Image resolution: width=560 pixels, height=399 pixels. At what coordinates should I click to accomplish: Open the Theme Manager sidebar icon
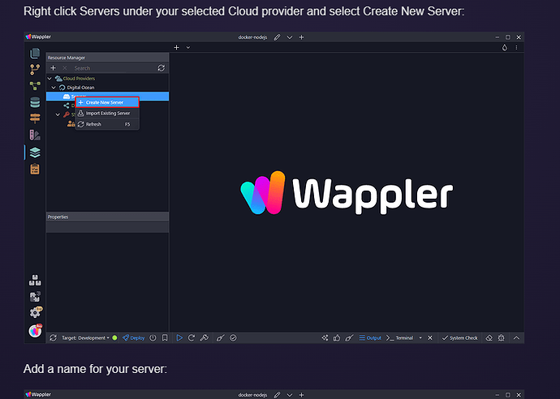coord(35,135)
